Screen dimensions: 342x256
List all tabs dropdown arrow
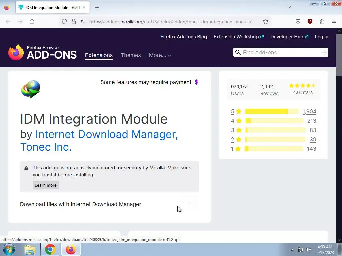point(288,7)
